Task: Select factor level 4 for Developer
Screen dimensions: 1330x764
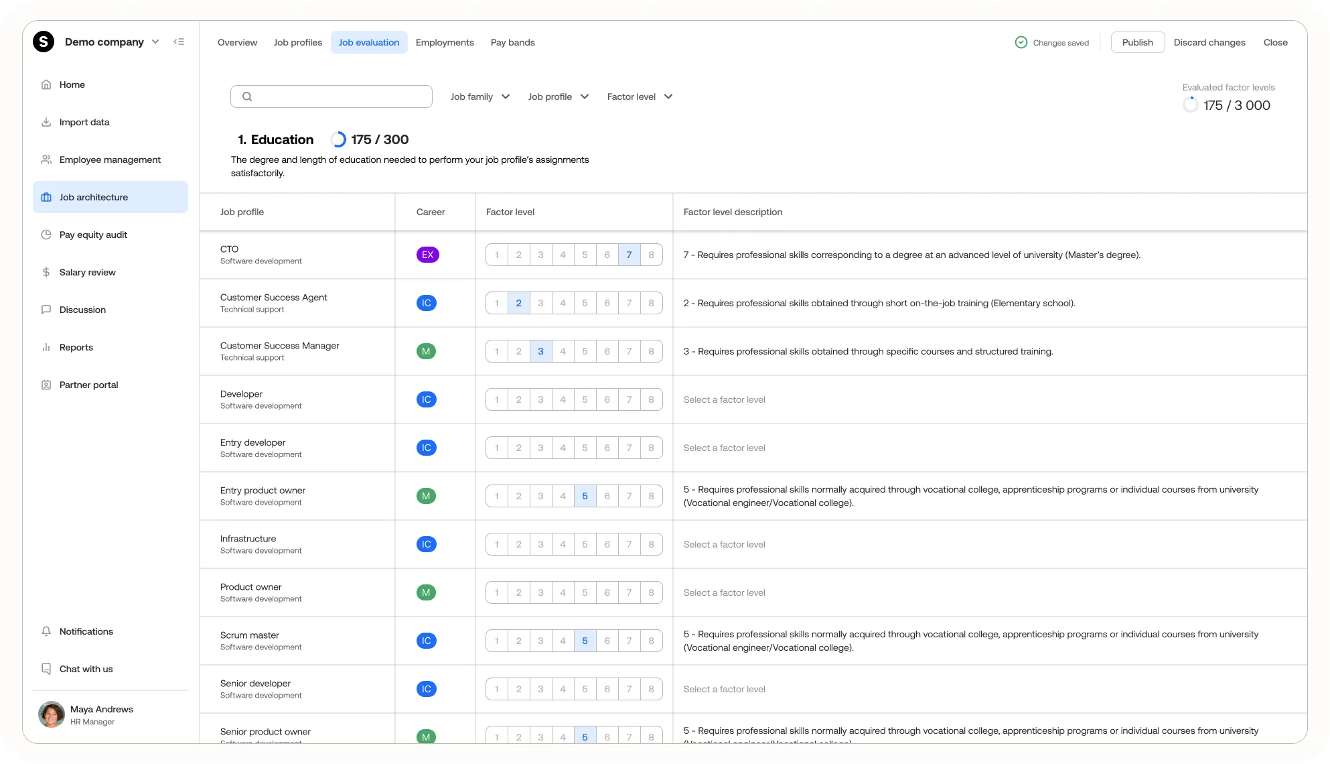Action: [x=563, y=399]
